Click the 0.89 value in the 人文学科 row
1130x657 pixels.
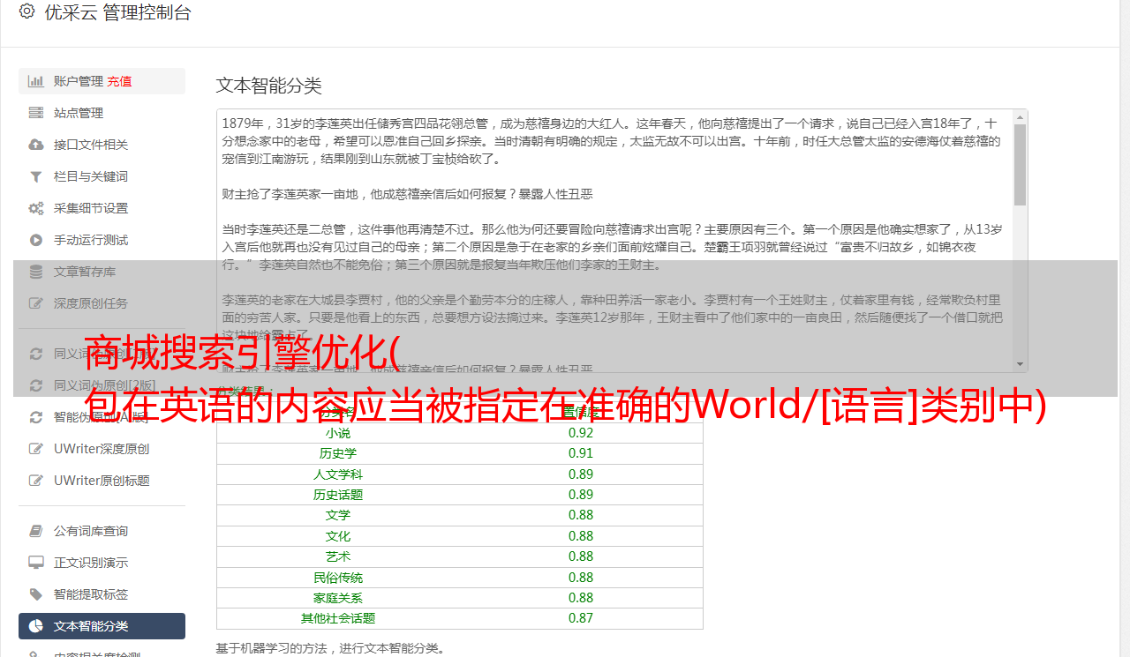(x=581, y=474)
